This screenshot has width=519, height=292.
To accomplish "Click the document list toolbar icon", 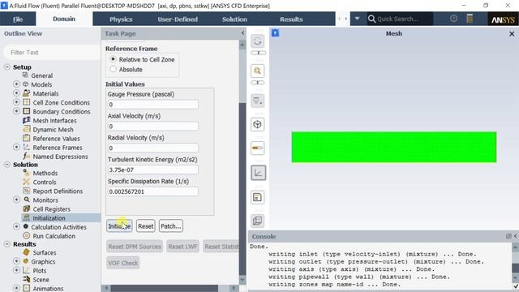I will pyautogui.click(x=258, y=198).
